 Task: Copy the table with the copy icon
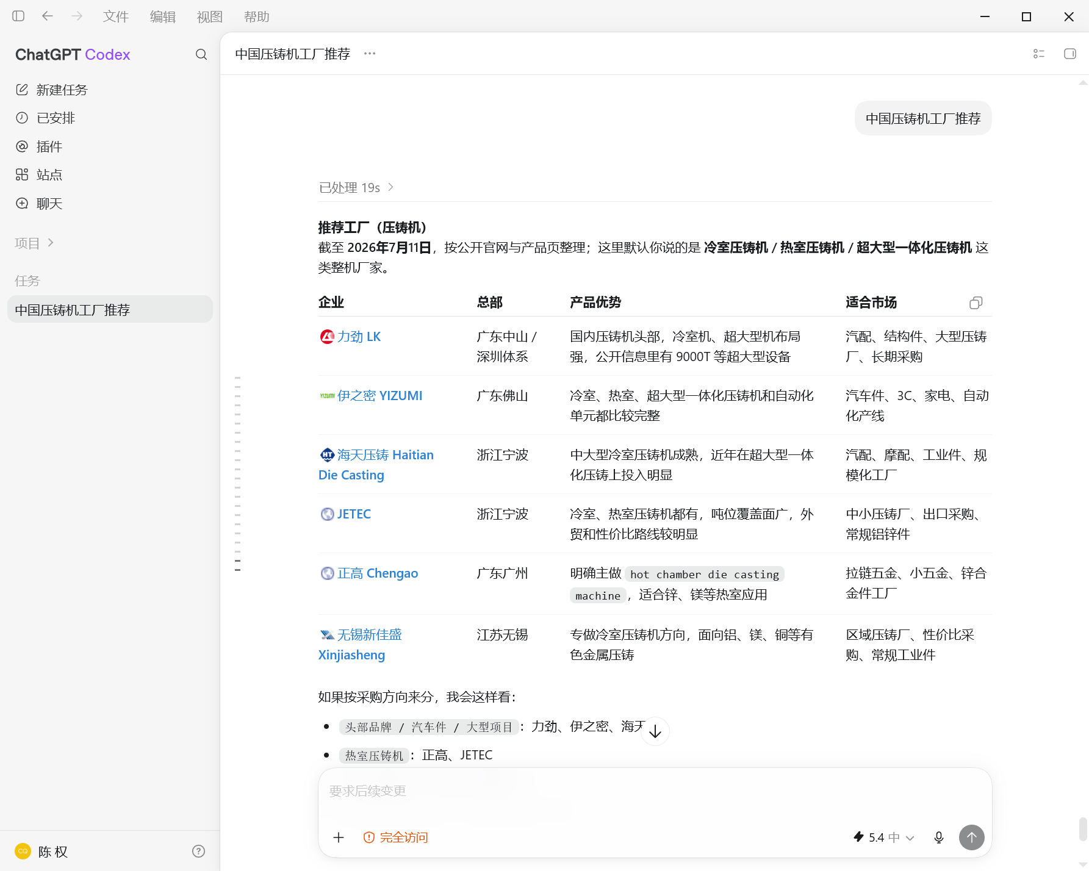[x=976, y=303]
